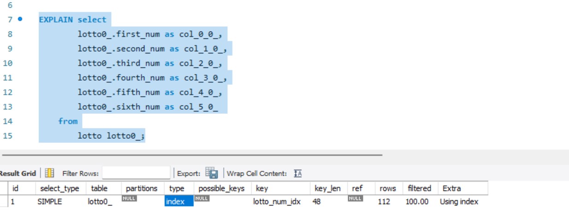Click 'lotto0_.fifth_num' in the editor
The width and height of the screenshot is (569, 213).
click(119, 92)
